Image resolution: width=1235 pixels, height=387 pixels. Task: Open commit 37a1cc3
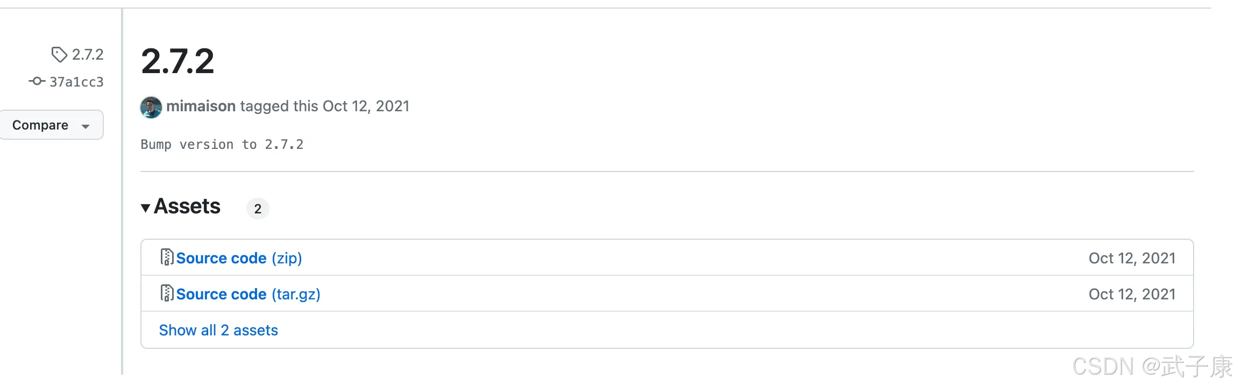[76, 82]
